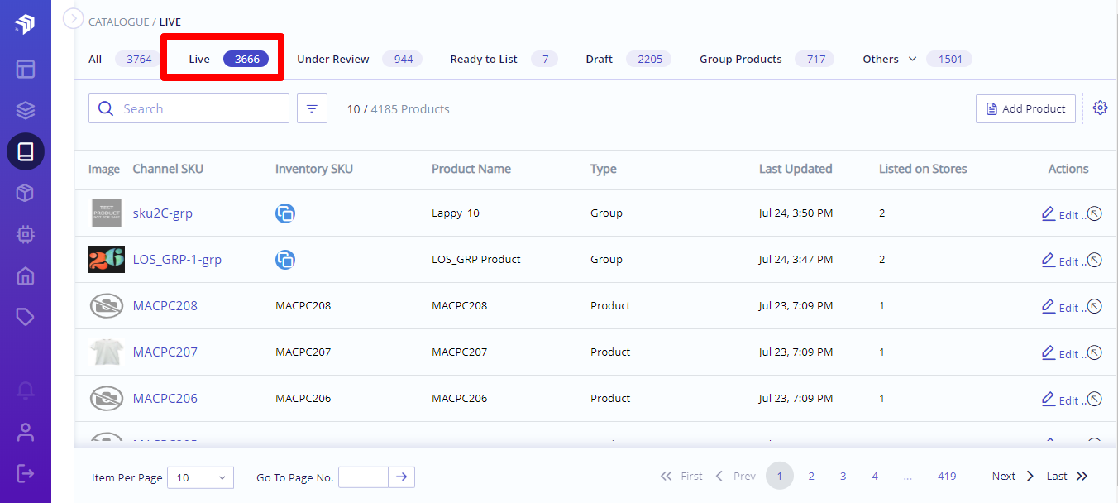Select the Automation chip icon in sidebar
The width and height of the screenshot is (1118, 503).
coord(25,234)
